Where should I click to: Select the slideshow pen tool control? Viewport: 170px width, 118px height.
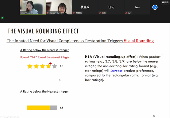point(8,117)
